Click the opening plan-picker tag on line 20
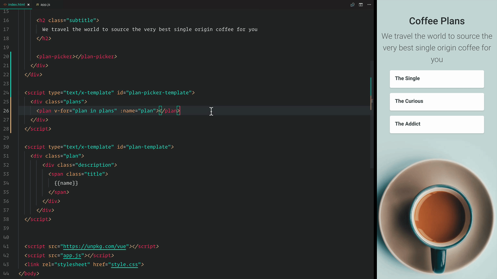The width and height of the screenshot is (497, 279). coord(56,57)
